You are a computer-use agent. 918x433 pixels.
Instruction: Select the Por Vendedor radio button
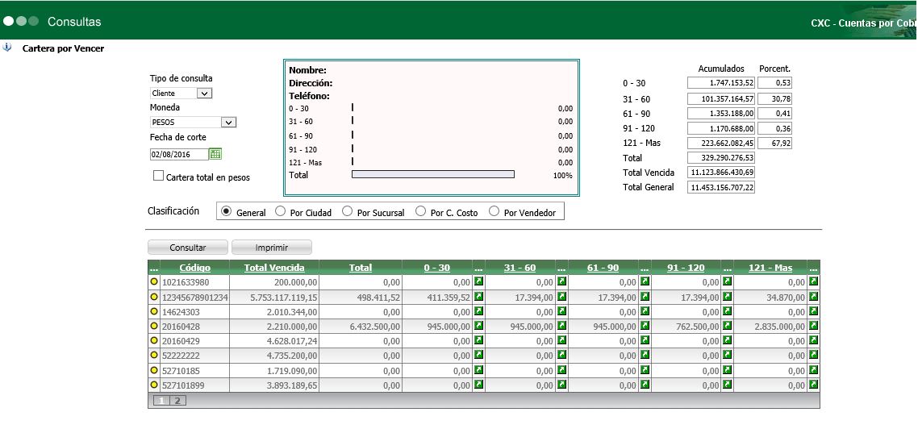click(494, 211)
